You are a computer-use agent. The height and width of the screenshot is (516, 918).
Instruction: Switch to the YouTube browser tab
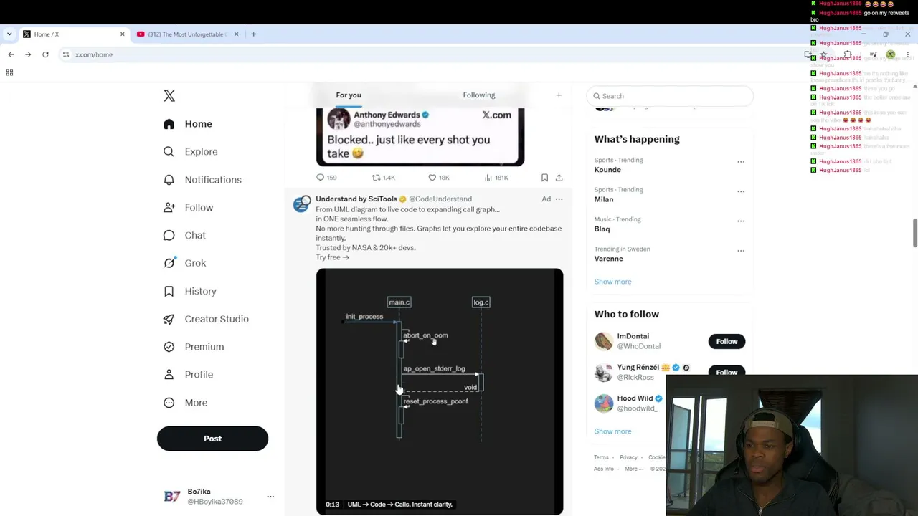click(x=188, y=34)
